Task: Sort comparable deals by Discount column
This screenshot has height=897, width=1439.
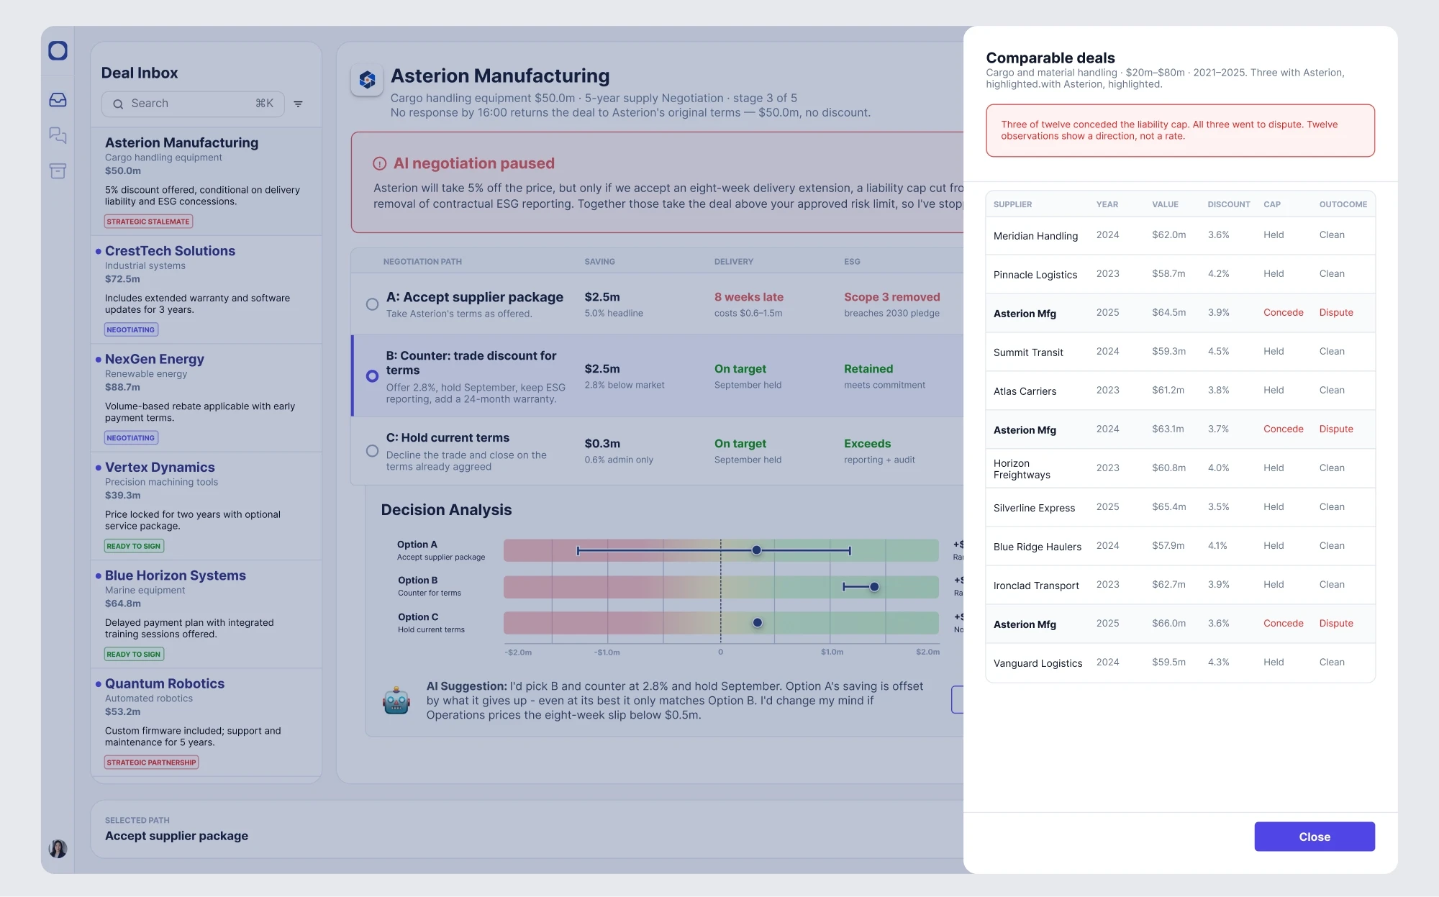Action: pyautogui.click(x=1228, y=204)
